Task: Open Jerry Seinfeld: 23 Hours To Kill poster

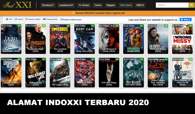Action: click(x=182, y=73)
